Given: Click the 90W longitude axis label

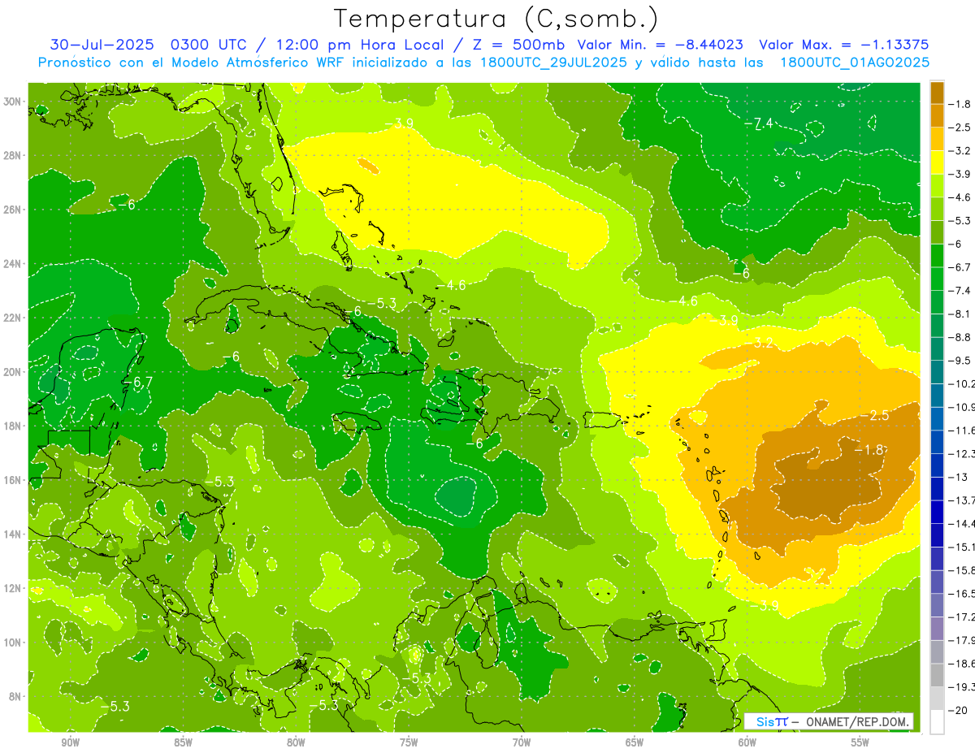Looking at the screenshot, I should coord(70,742).
